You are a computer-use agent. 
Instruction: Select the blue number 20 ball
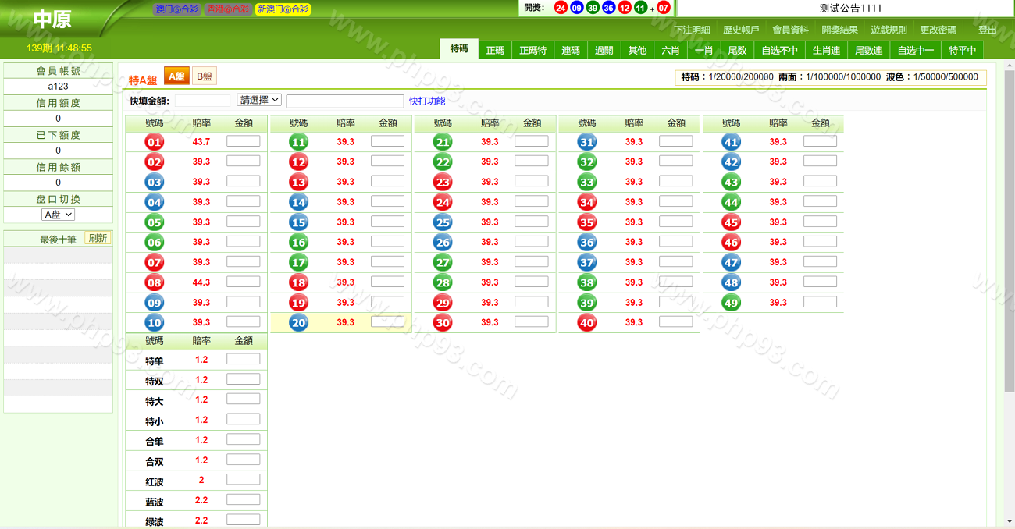(x=298, y=323)
